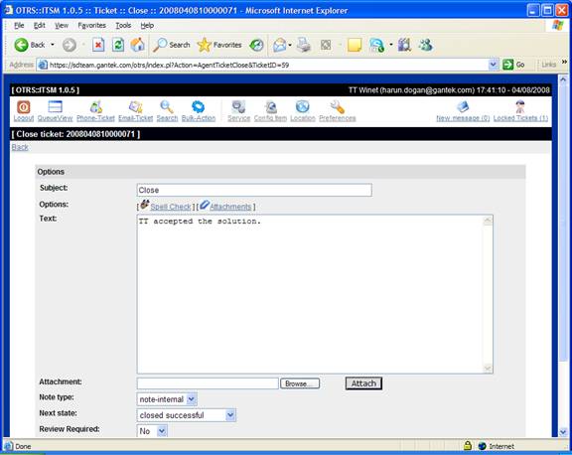Open the Preferences wrench icon
This screenshot has height=455, width=572.
tap(337, 107)
